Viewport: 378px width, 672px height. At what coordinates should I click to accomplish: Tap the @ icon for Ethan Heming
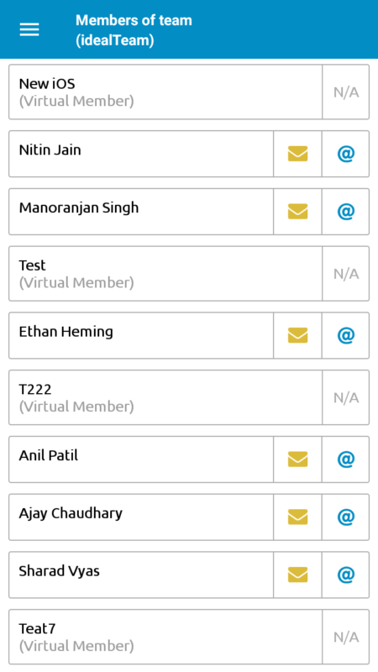[345, 335]
